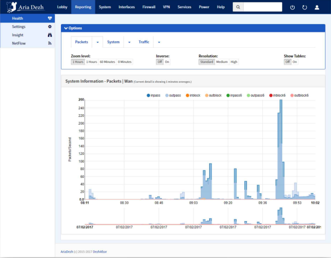
Task: Open the Packets tab dropdown arrow
Action: tap(98, 42)
